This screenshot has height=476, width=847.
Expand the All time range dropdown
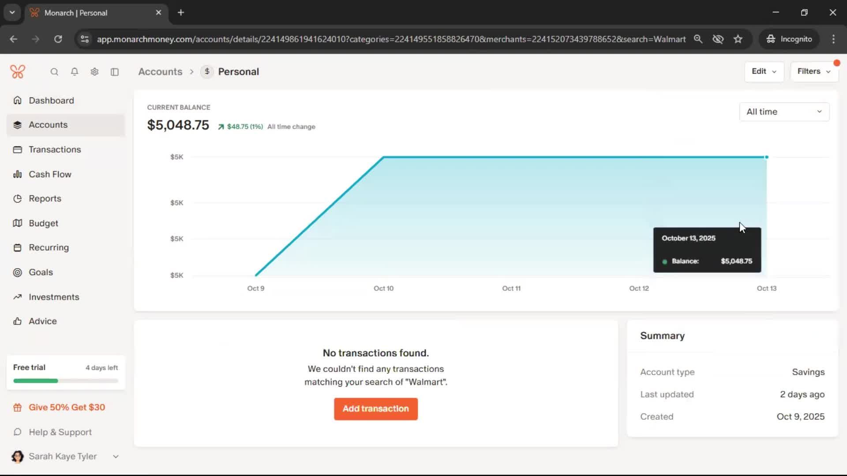(784, 112)
